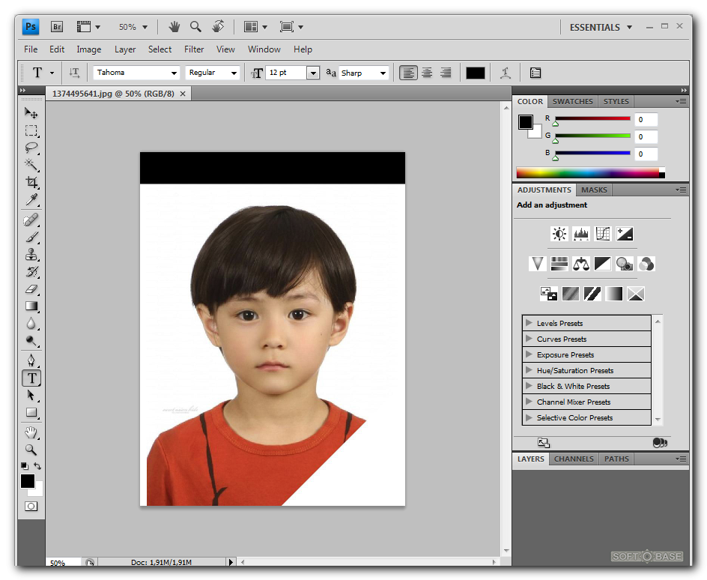Select the Lasso tool
707x580 pixels.
pyautogui.click(x=31, y=148)
